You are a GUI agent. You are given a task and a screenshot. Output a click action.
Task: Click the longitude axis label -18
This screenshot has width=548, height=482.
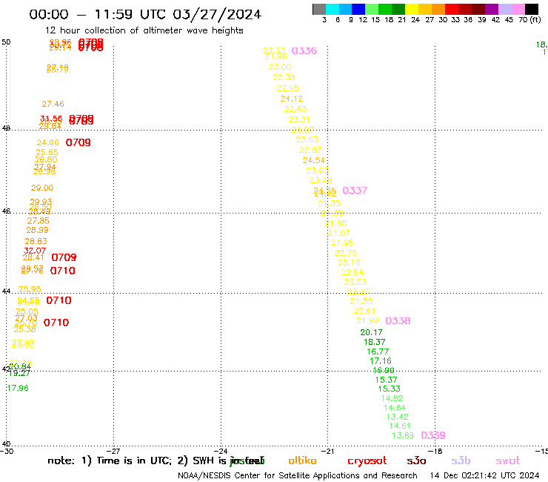tap(435, 451)
